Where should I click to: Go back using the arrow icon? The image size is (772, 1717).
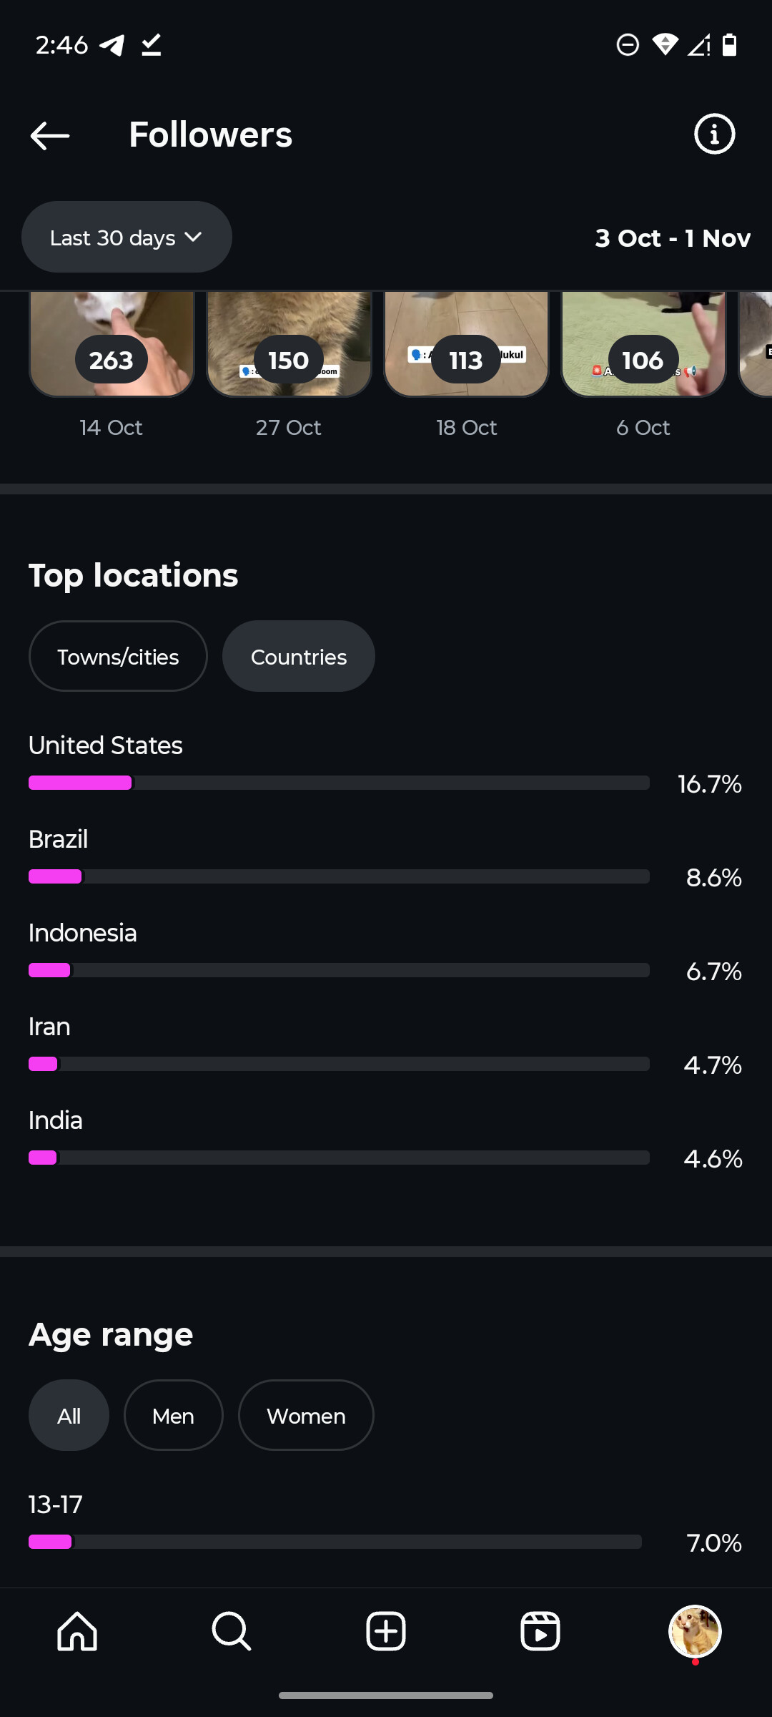(x=50, y=135)
